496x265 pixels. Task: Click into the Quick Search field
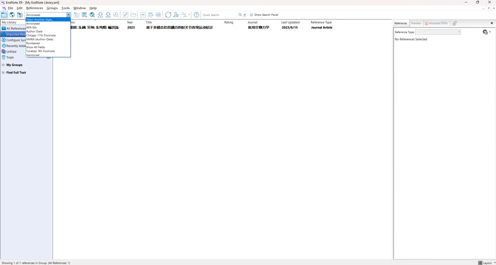pyautogui.click(x=219, y=15)
